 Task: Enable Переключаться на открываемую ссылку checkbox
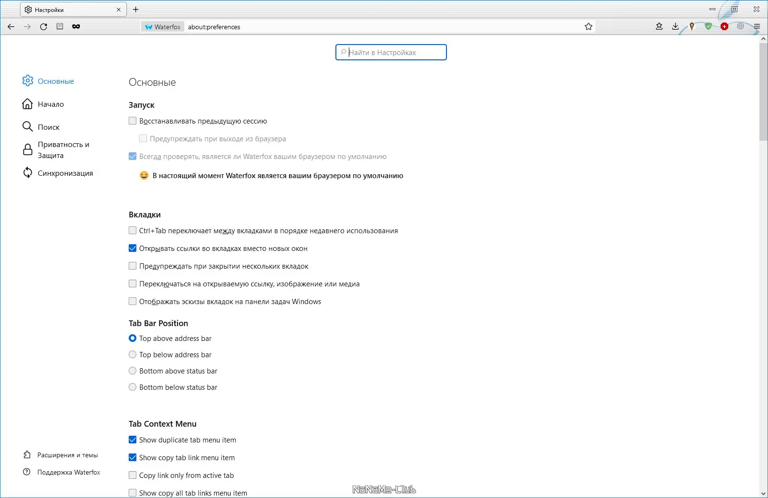[x=133, y=283]
